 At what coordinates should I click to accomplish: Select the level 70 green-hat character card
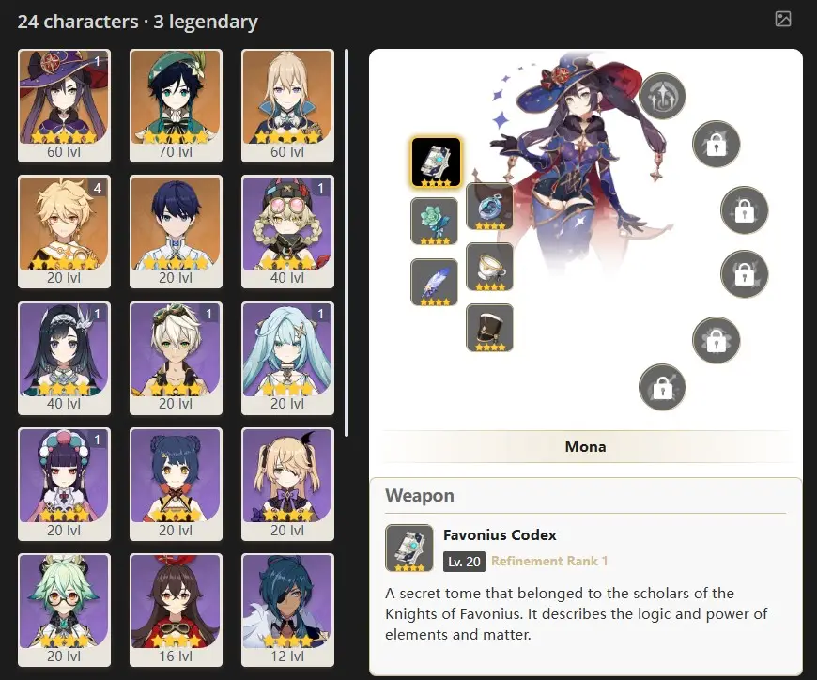tap(177, 106)
